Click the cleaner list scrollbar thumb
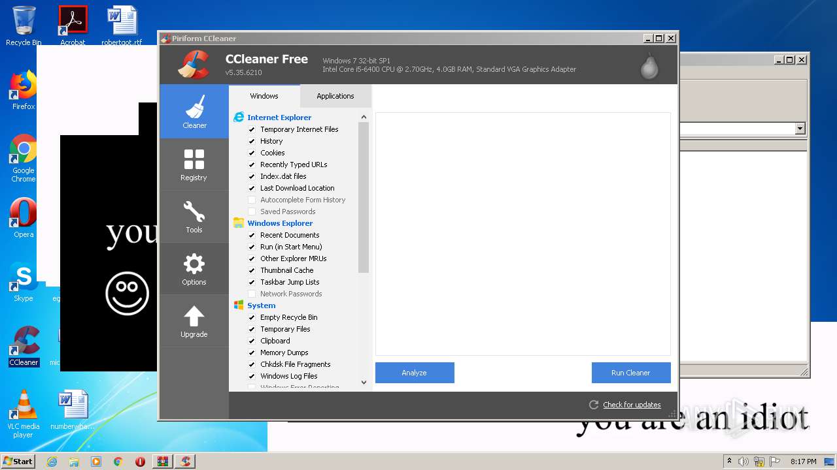The width and height of the screenshot is (837, 470). (x=364, y=197)
